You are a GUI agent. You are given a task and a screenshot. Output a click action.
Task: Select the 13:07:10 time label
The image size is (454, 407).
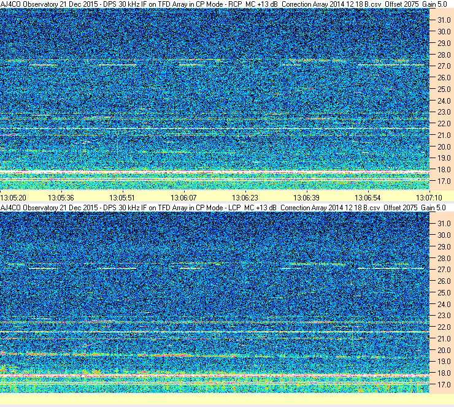429,198
